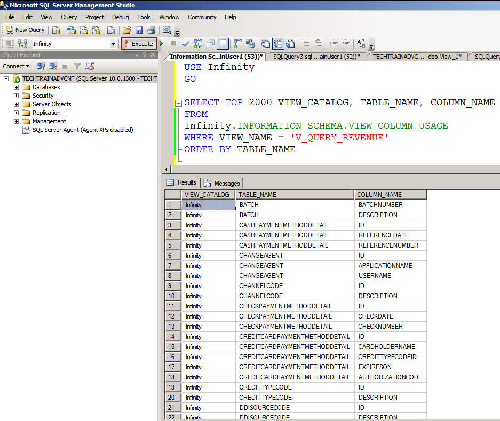Click the Analysis Services XMLA Query icon
Viewport: 500px width, 421px height.
[96, 30]
